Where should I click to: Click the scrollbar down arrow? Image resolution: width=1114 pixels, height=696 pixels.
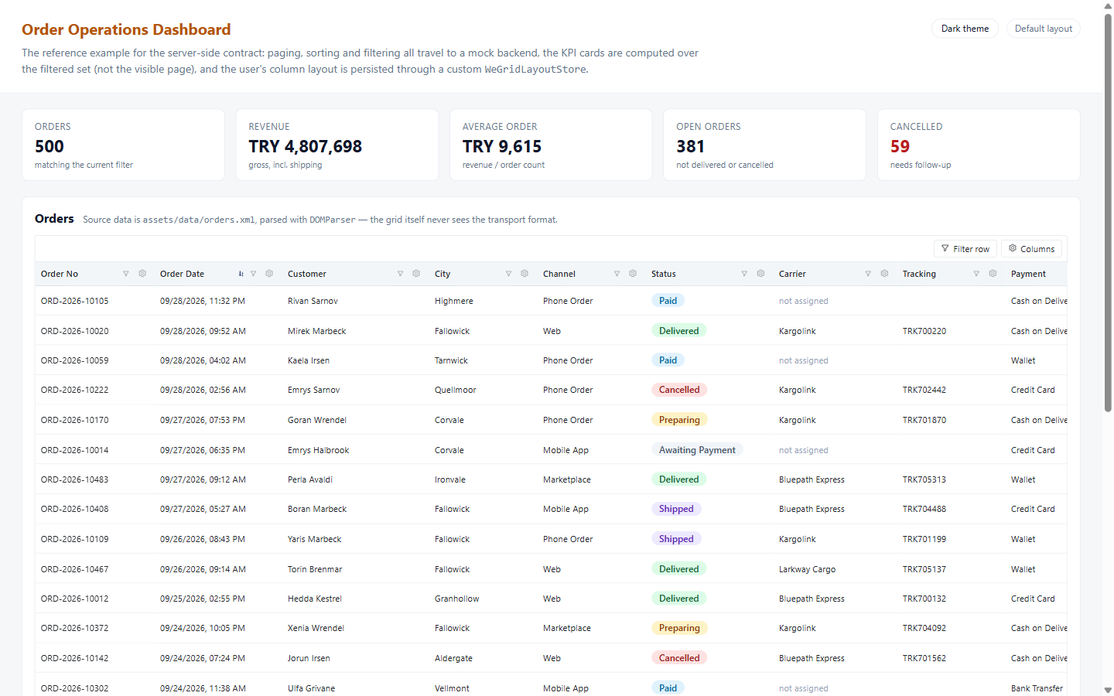(x=1108, y=690)
